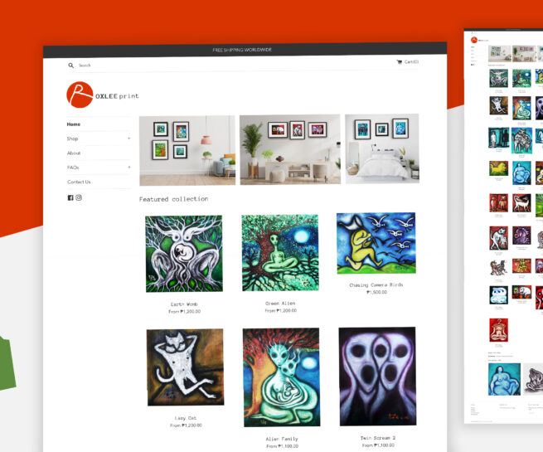Open the Alien Family artwork image
Image resolution: width=543 pixels, height=452 pixels.
pyautogui.click(x=282, y=377)
